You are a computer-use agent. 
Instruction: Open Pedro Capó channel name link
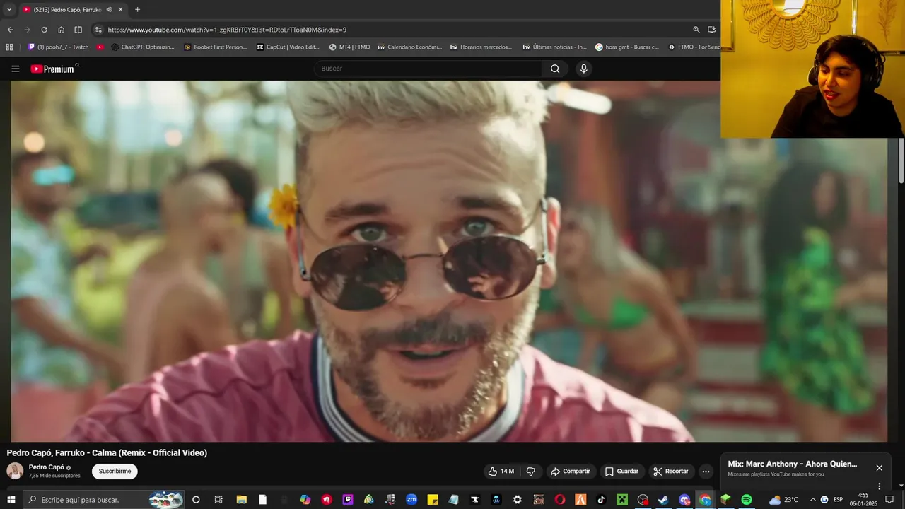tap(47, 467)
